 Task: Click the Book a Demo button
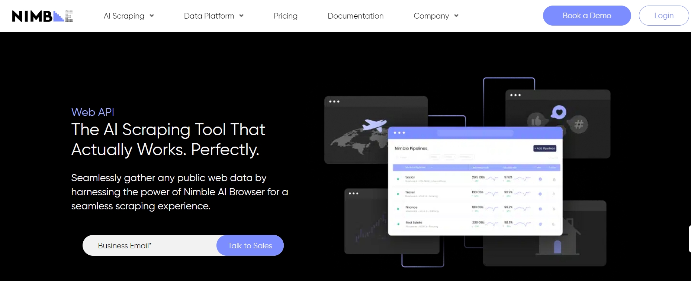click(587, 16)
